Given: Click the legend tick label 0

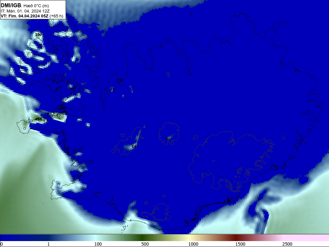Looking at the screenshot, I should (1, 244).
